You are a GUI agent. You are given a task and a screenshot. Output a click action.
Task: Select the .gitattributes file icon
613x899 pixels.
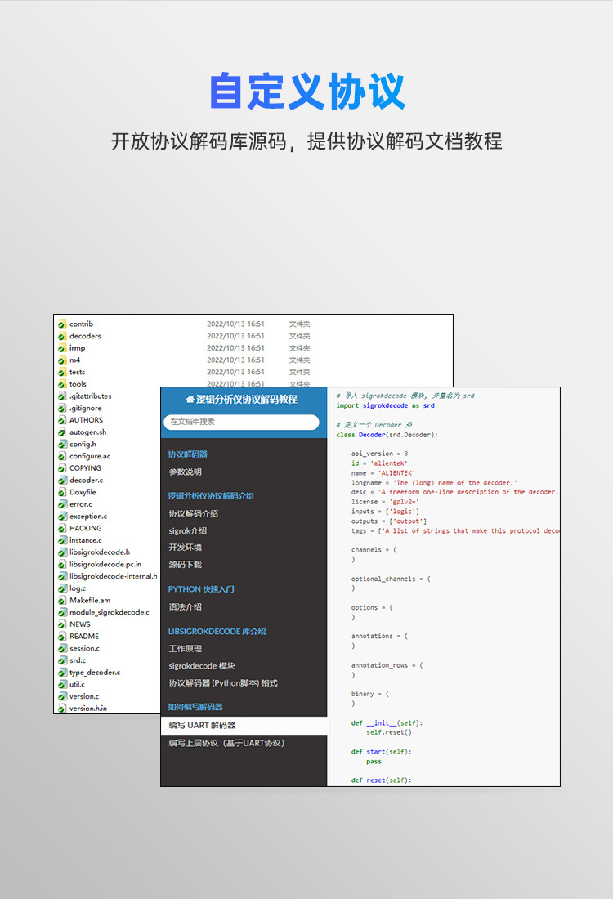point(62,396)
